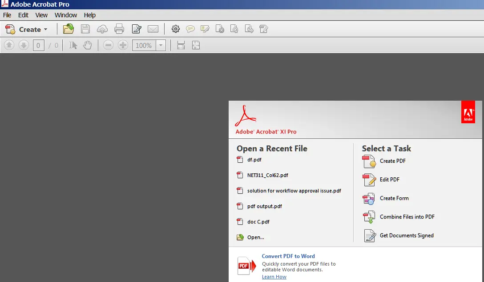Screen dimensions: 484x282
Task: Click the Convert PDF to Word heading
Action: pos(288,256)
